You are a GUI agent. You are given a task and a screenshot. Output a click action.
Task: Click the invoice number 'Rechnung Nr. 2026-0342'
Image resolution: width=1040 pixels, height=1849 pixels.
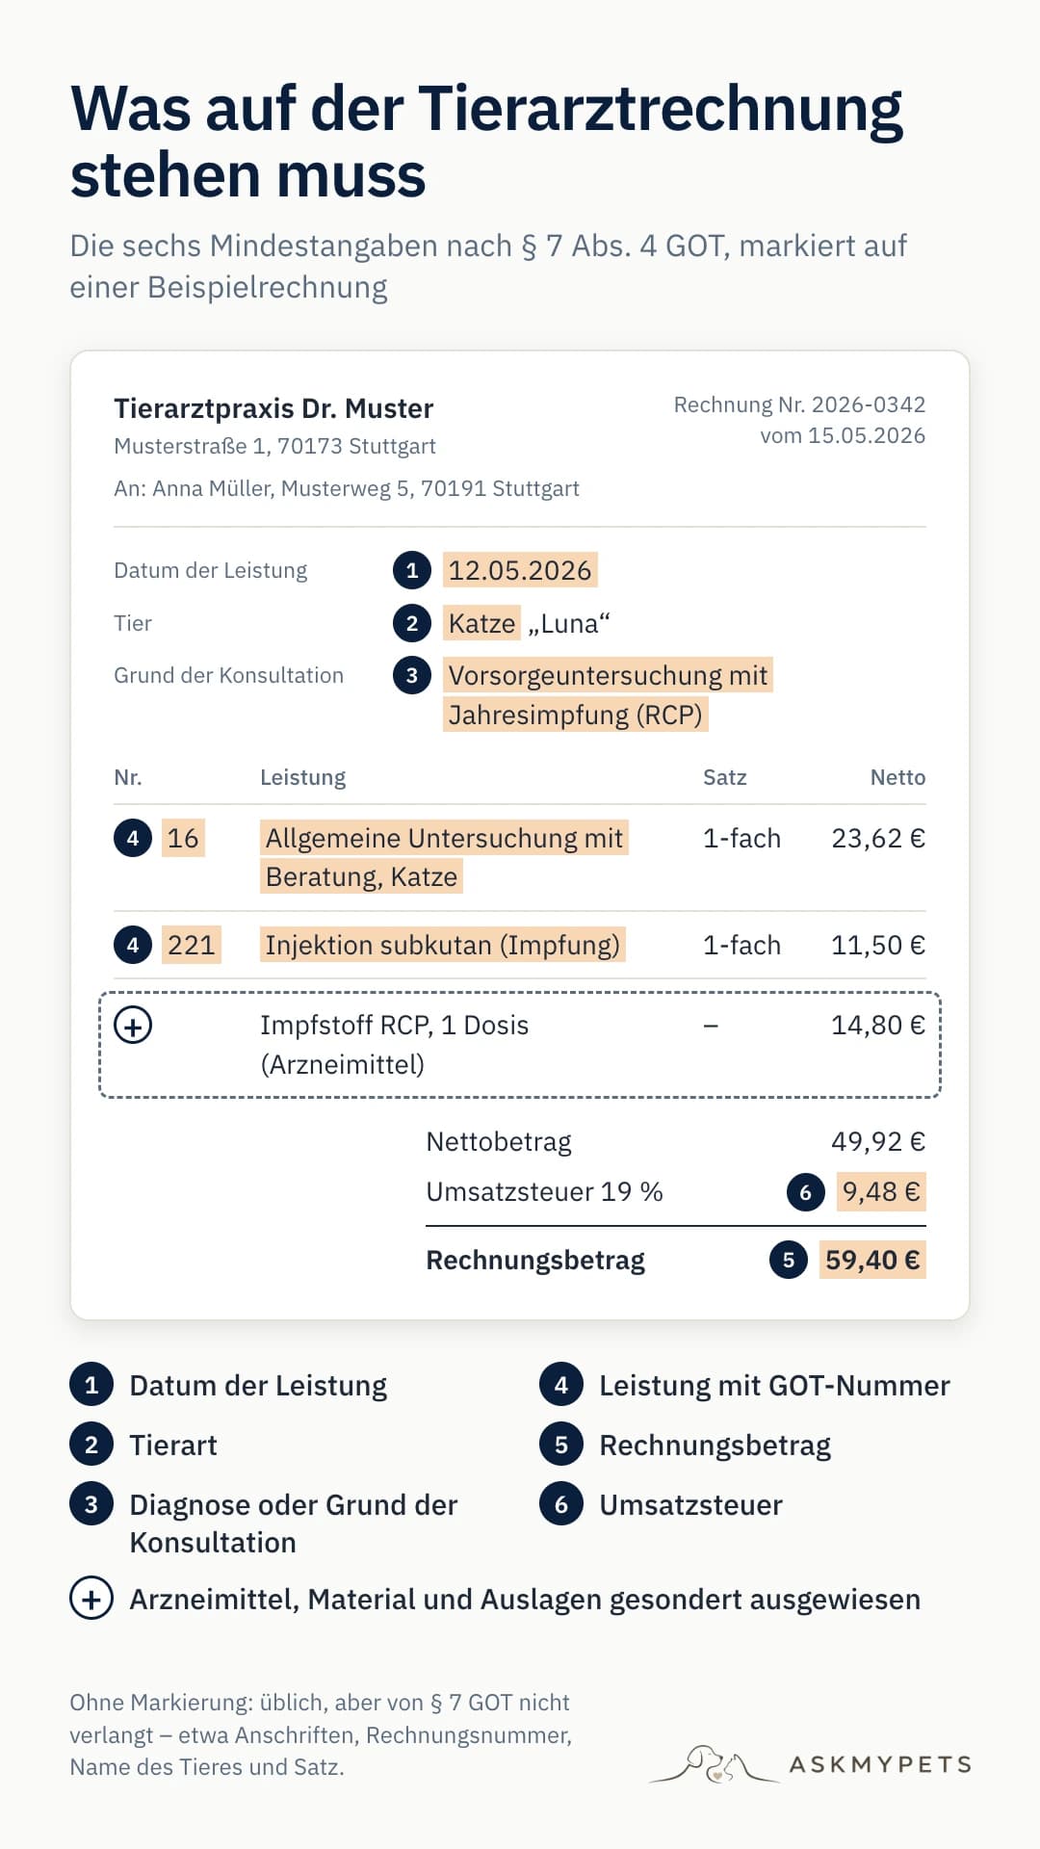(x=799, y=404)
